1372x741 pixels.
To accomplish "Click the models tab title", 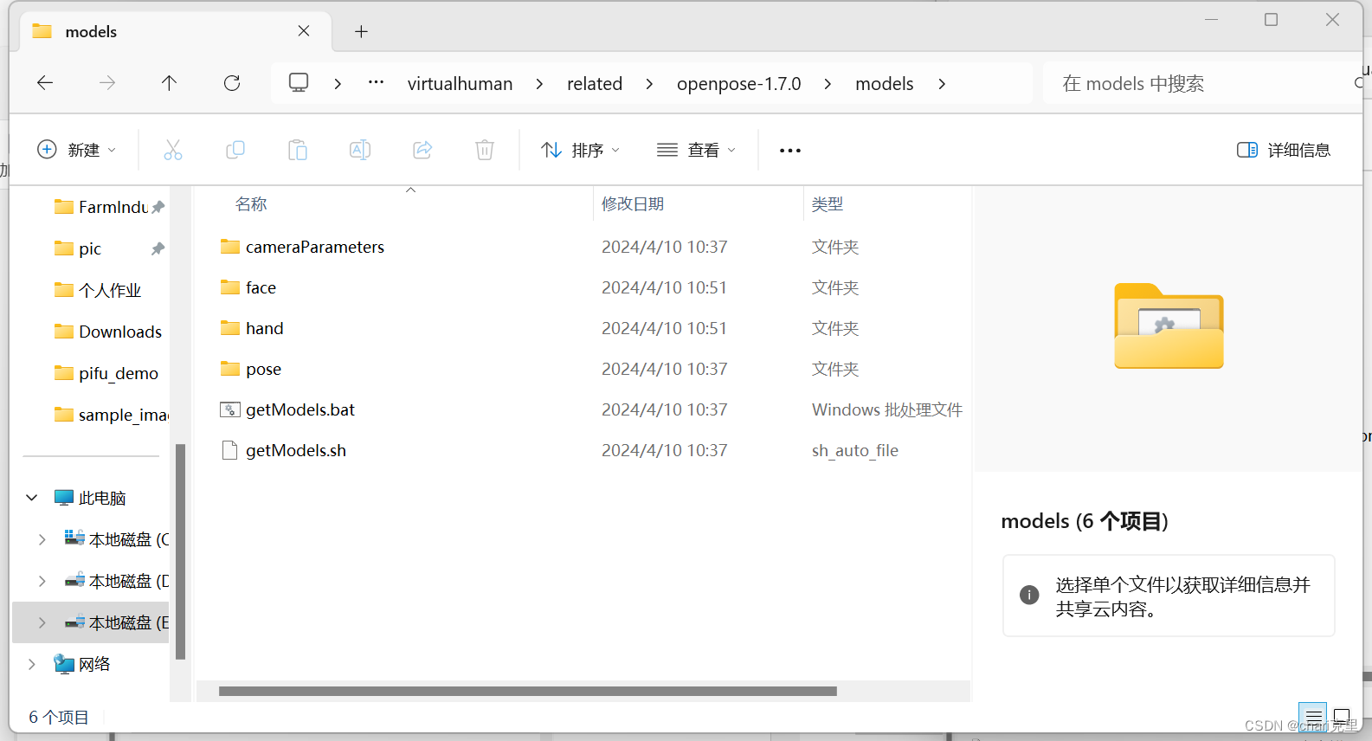I will [x=91, y=32].
